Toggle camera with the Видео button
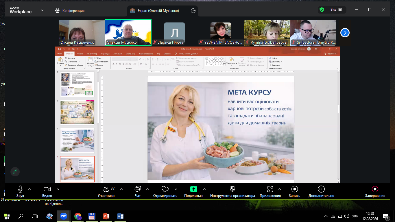The height and width of the screenshot is (222, 395). pyautogui.click(x=47, y=189)
